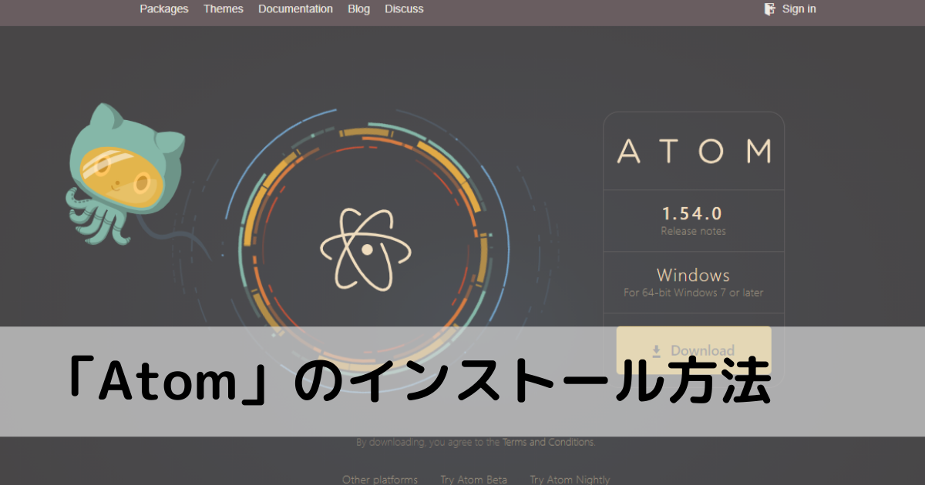Click the download arrow icon
Screen dimensions: 925x485
point(657,350)
